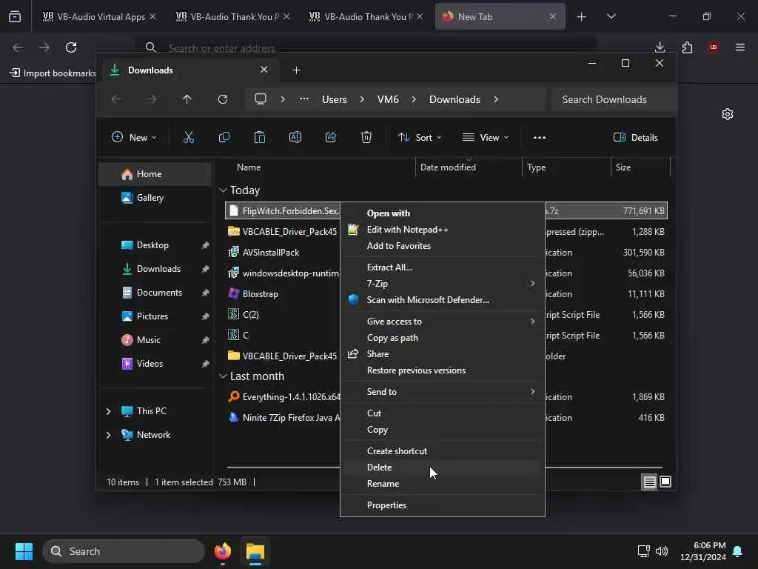This screenshot has height=569, width=758.
Task: Click the breadcrumb ellipsis in address bar
Action: 303,99
